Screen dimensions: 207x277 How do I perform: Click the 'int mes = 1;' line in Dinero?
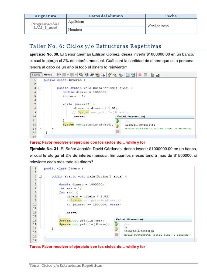[70, 189]
